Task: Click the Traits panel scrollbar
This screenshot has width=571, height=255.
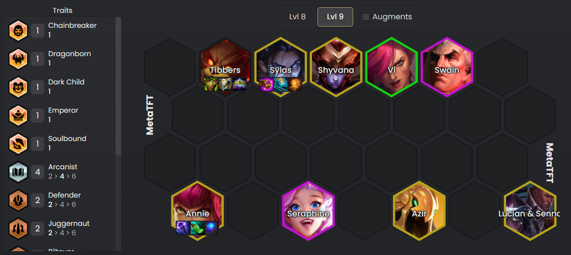Action: coord(119,86)
